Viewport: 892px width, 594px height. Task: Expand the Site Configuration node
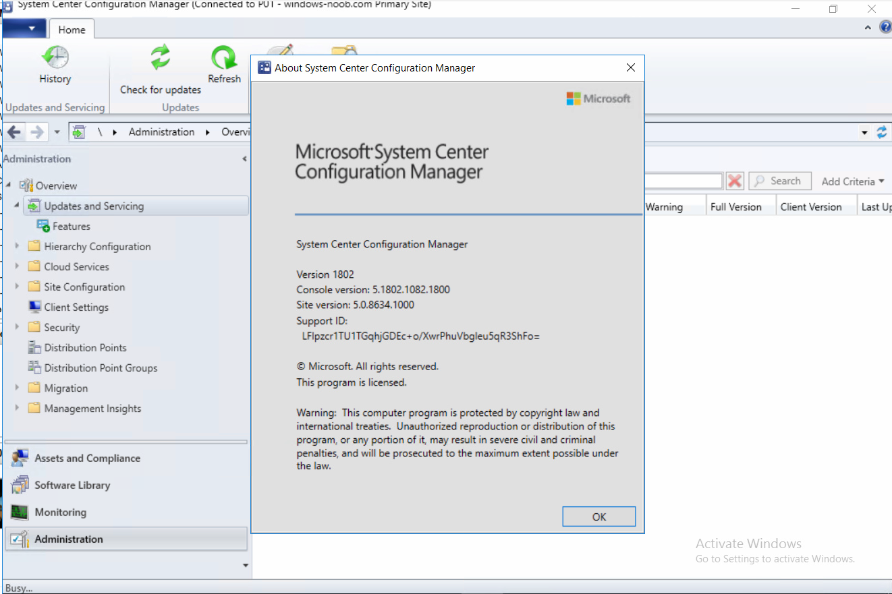[17, 287]
